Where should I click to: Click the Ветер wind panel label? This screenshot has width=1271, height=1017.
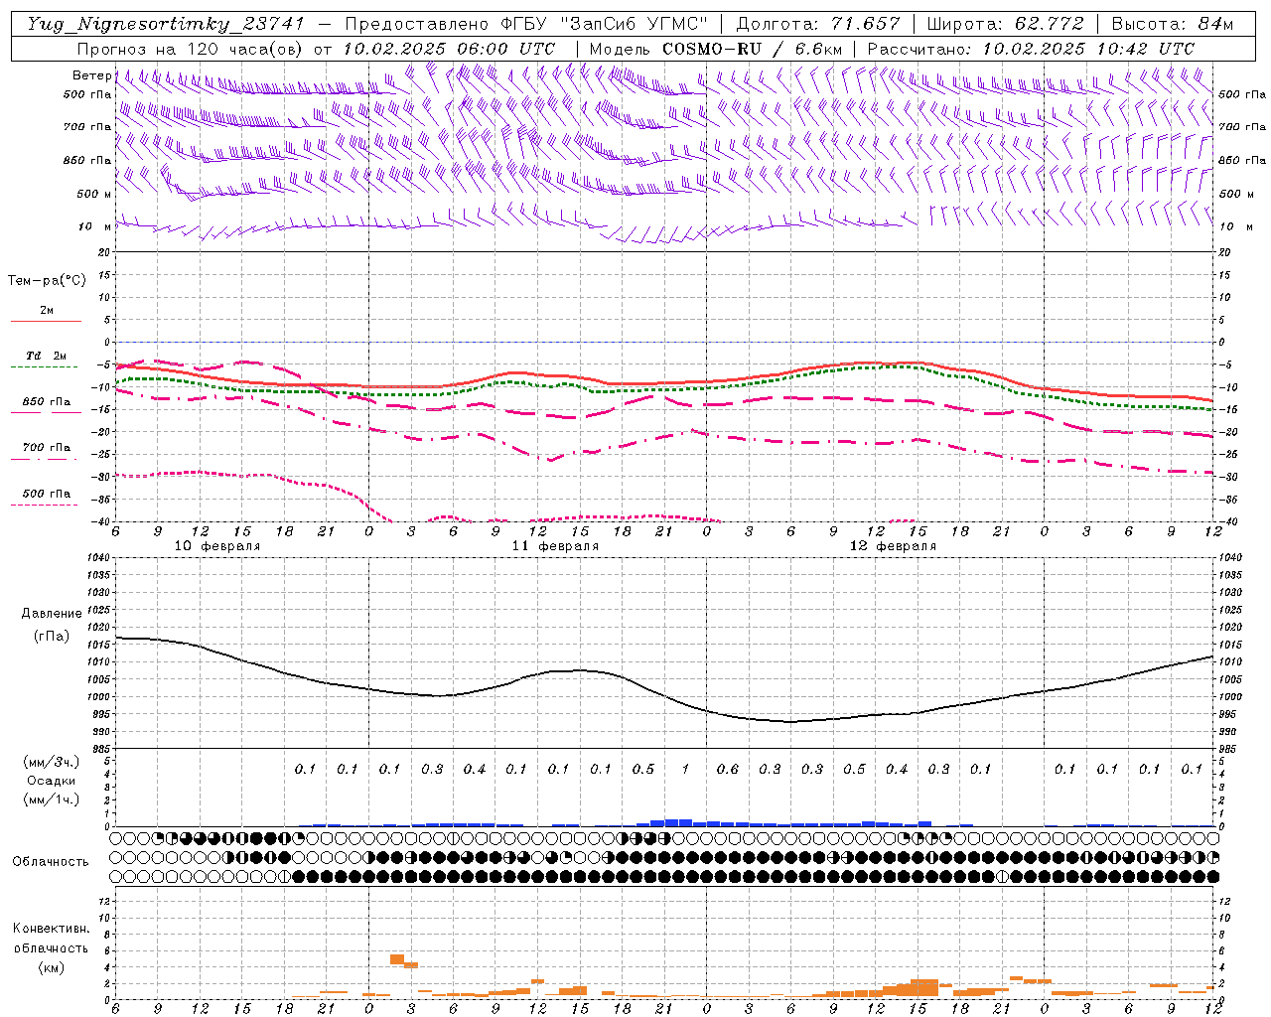91,75
